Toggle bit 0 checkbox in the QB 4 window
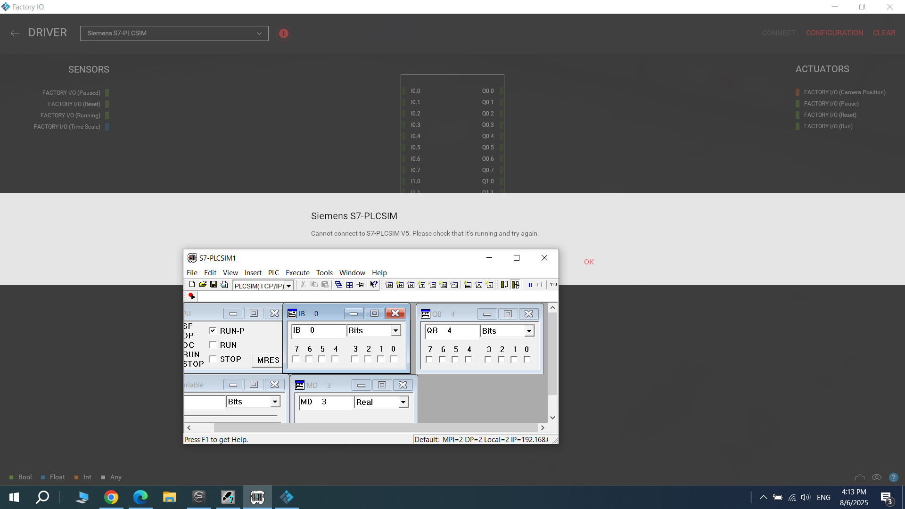Viewport: 905px width, 509px height. [527, 360]
